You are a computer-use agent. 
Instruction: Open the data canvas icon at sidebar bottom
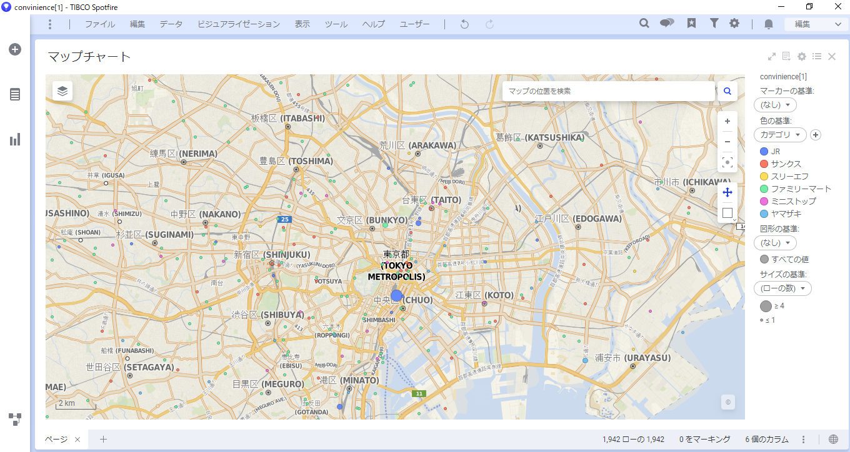click(x=15, y=420)
